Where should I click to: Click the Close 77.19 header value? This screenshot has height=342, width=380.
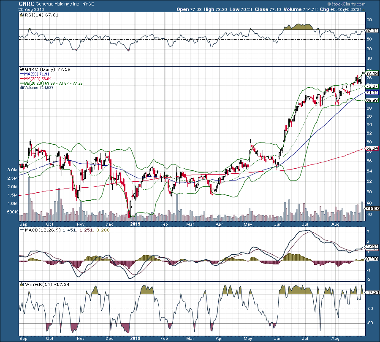268,9
